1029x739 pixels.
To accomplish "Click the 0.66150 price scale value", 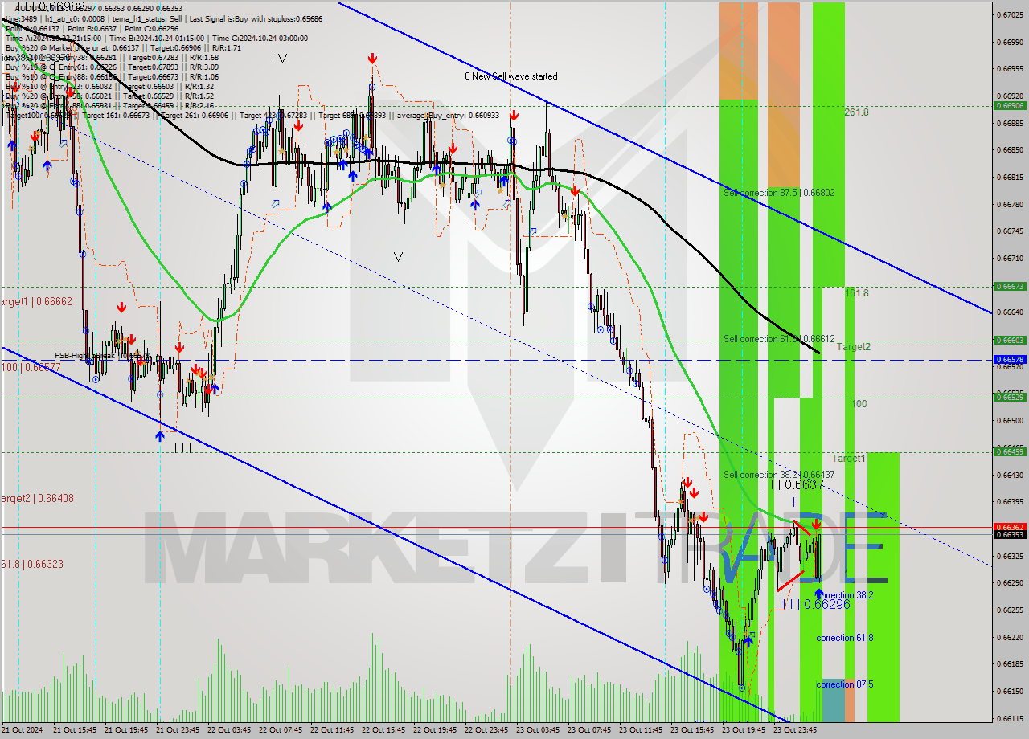I will coord(1009,691).
